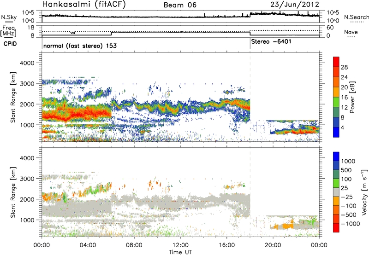Click the "18" frequency axis tick

click(30, 27)
